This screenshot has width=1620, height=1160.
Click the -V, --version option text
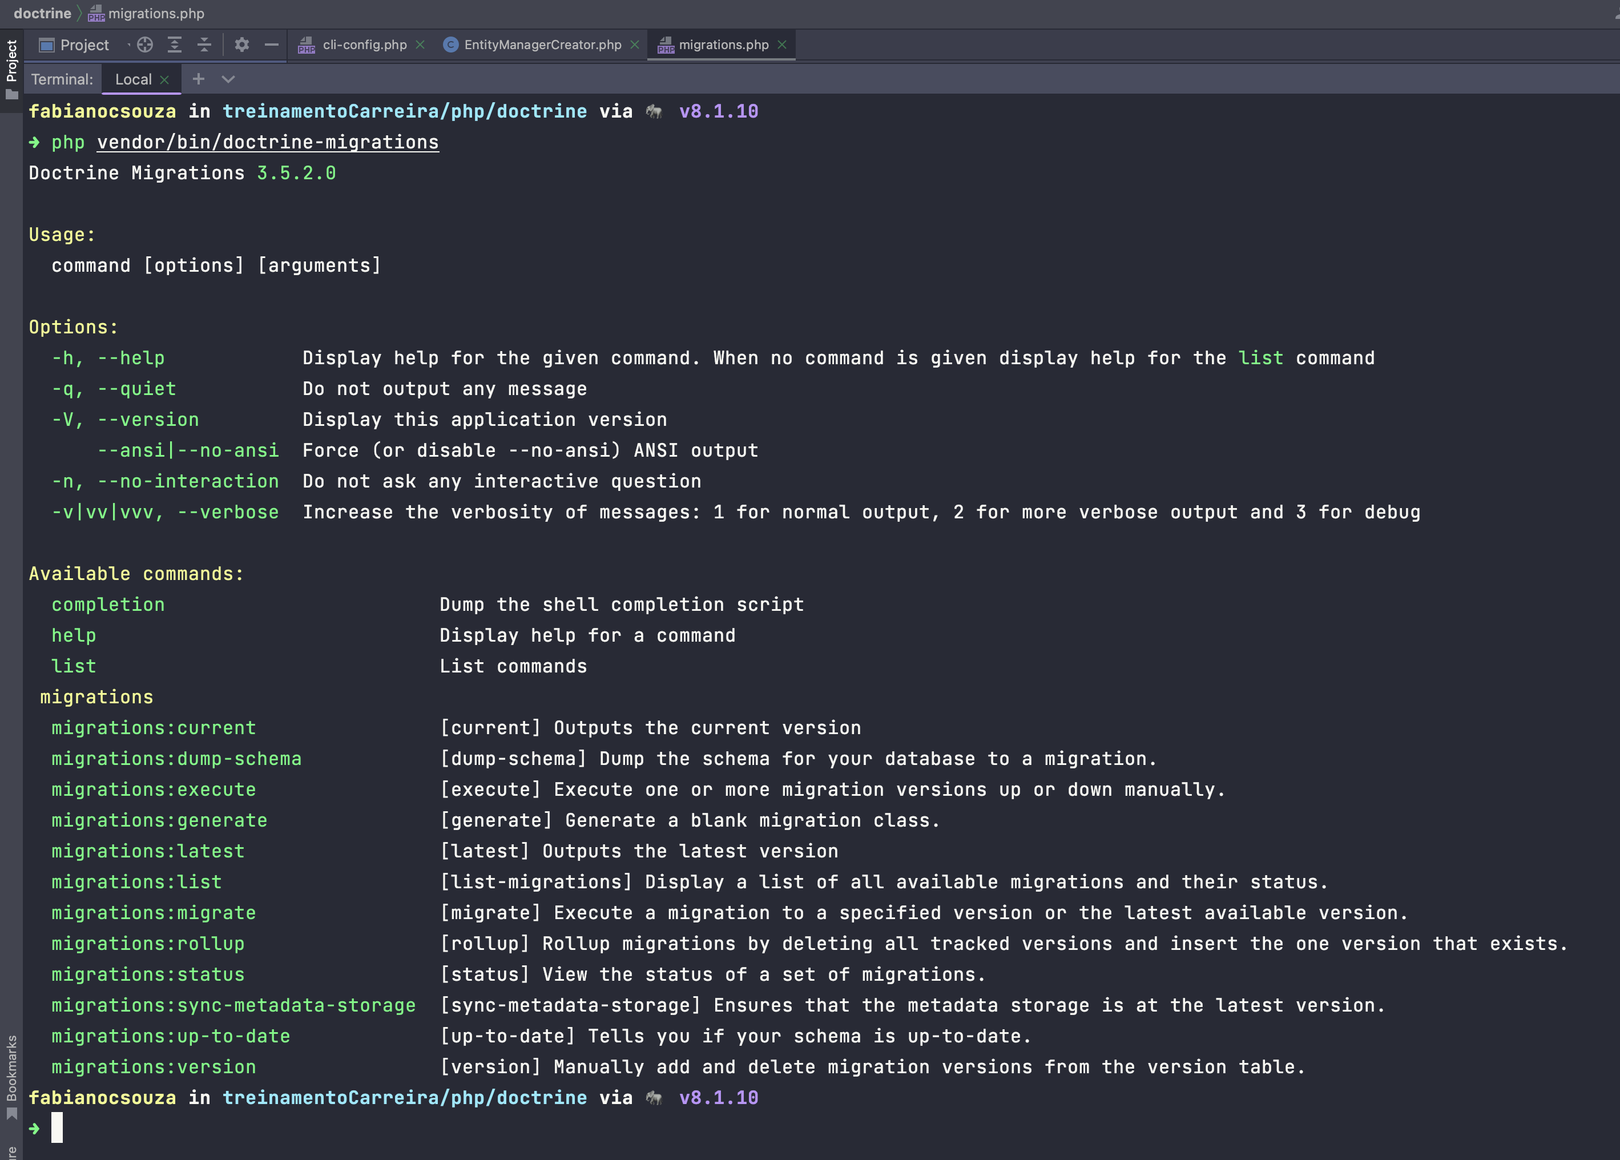click(125, 419)
